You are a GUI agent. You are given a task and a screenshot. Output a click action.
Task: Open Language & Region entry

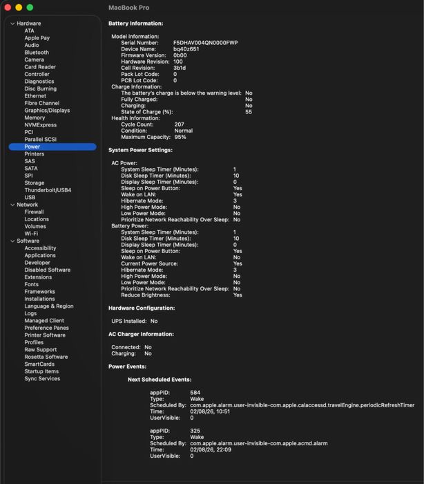pyautogui.click(x=49, y=306)
